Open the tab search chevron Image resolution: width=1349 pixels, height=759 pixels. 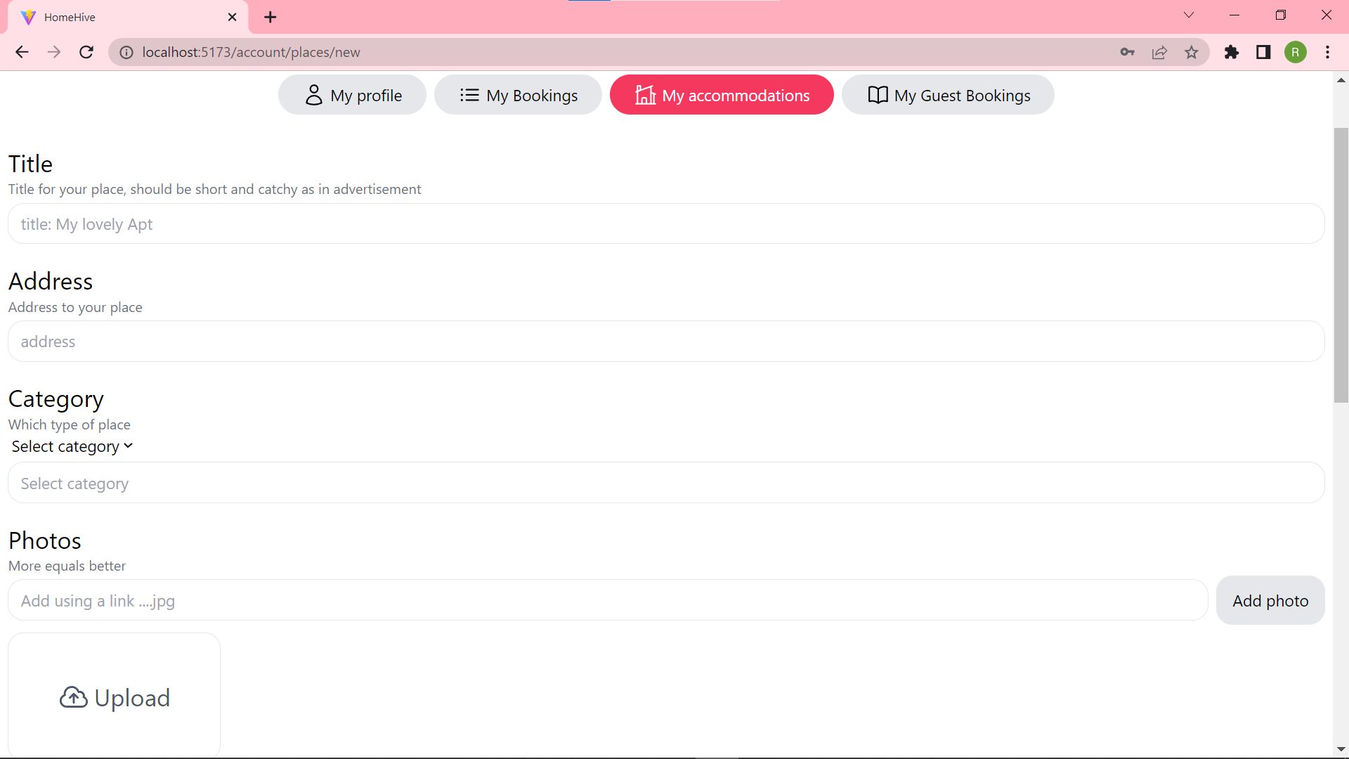tap(1189, 15)
